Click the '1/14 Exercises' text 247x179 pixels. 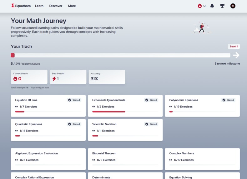[x=29, y=131]
